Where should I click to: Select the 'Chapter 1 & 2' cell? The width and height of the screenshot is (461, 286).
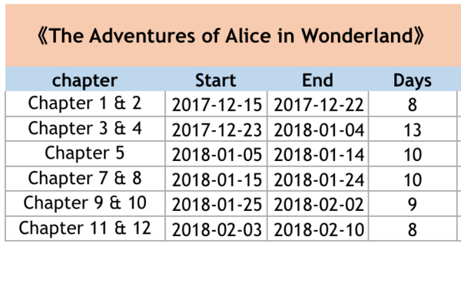[x=85, y=104]
